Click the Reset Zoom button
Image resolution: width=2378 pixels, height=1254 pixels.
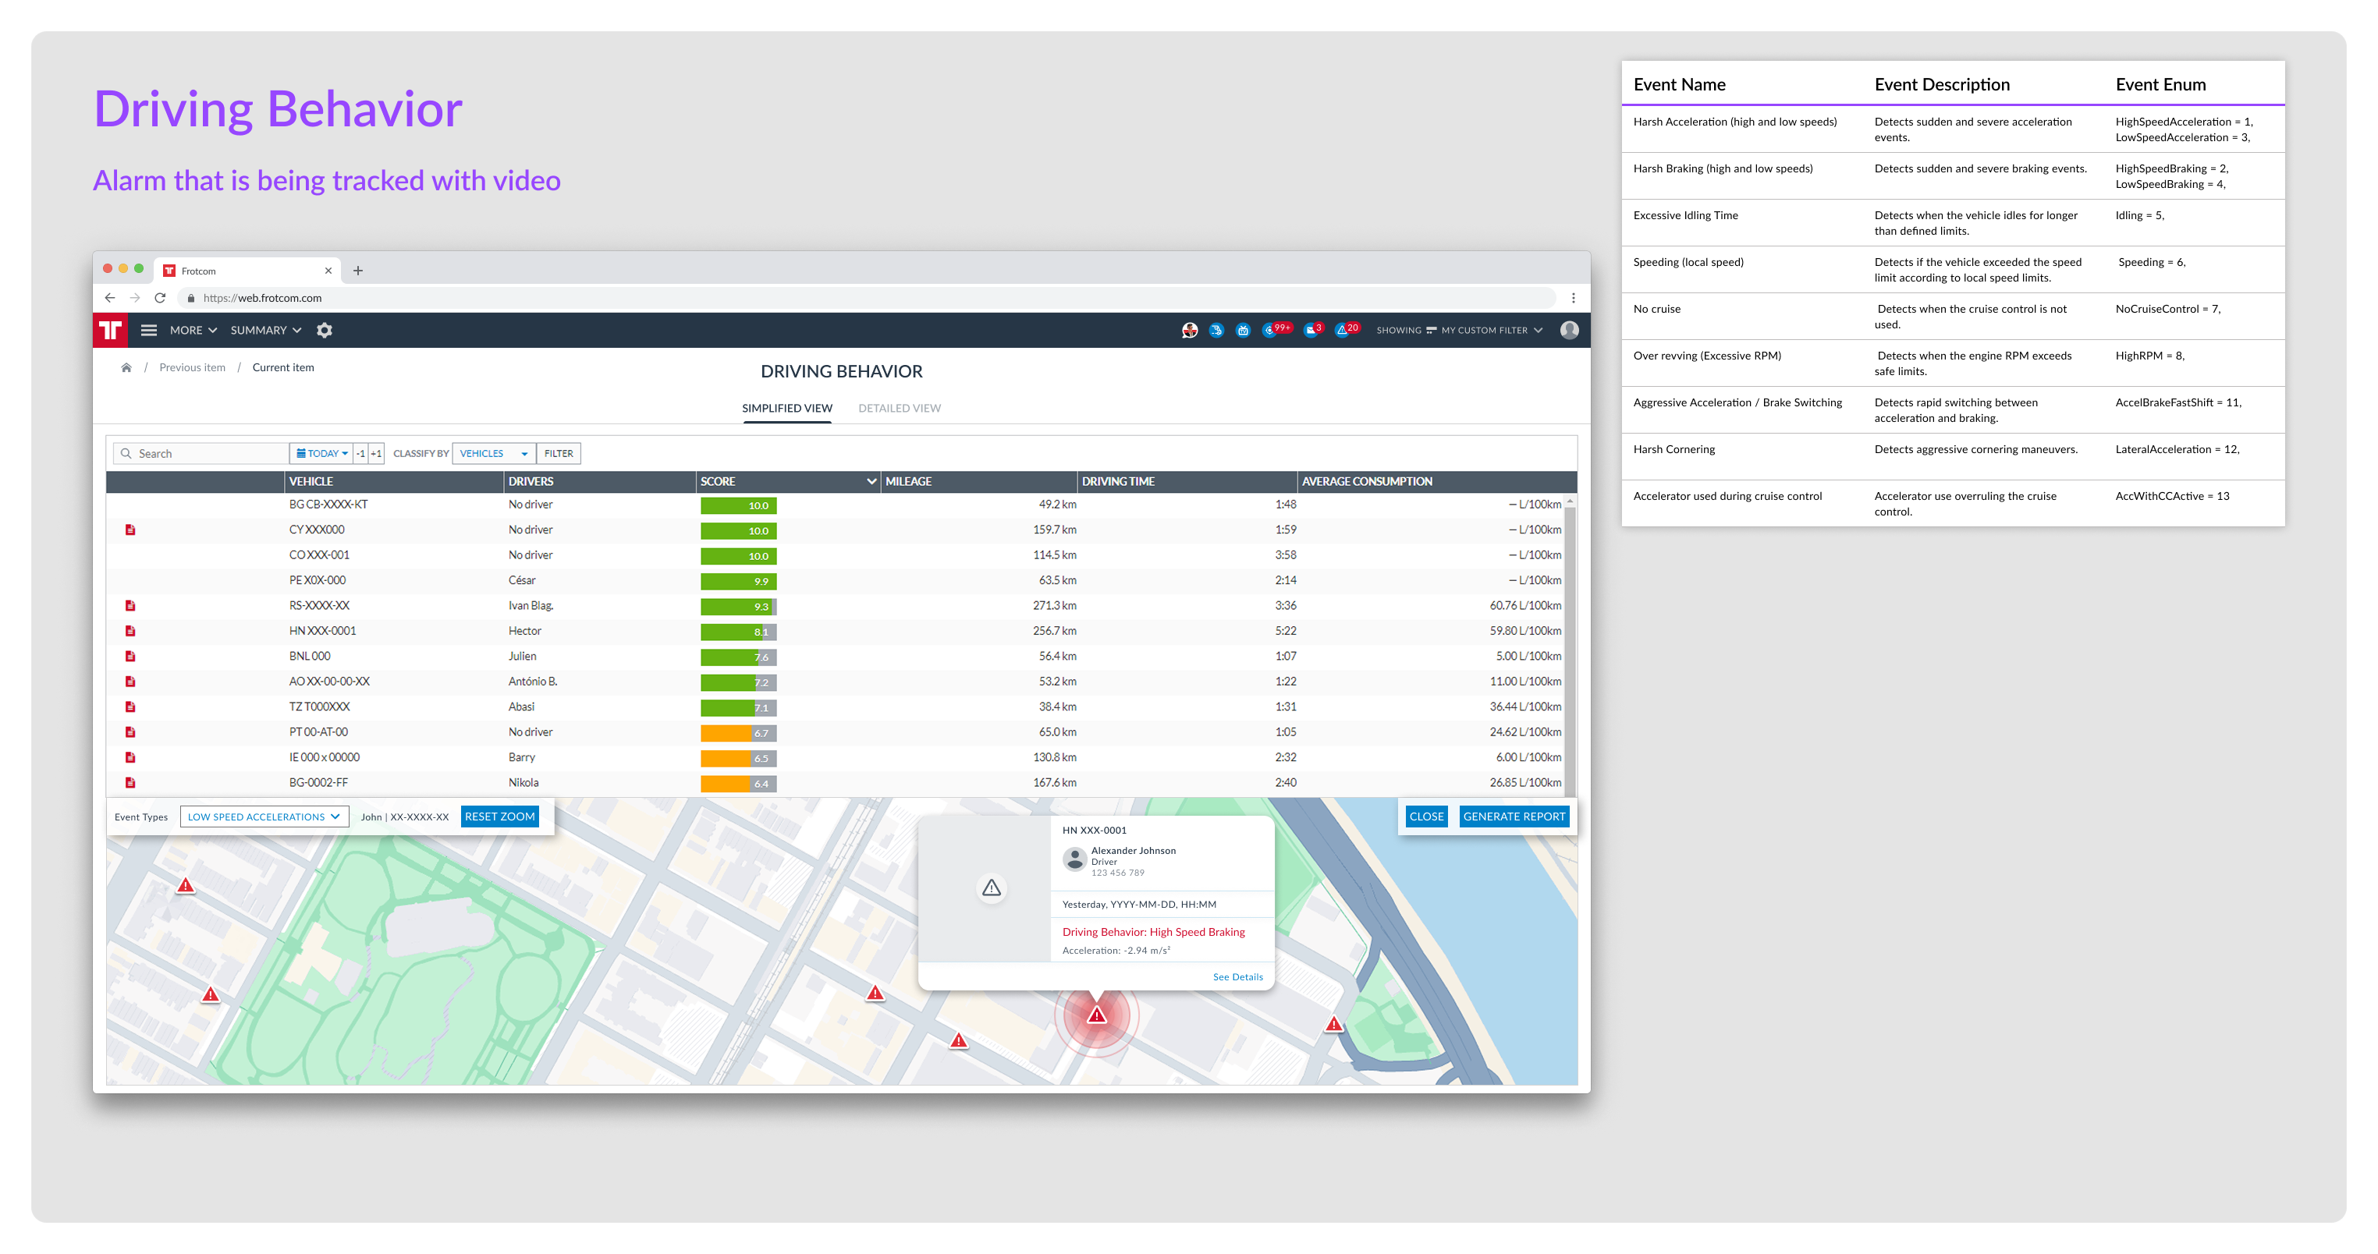(x=499, y=817)
